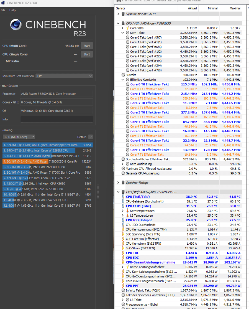Click clock icon of Core 0 Takt (perf #5/7)

click(128, 37)
